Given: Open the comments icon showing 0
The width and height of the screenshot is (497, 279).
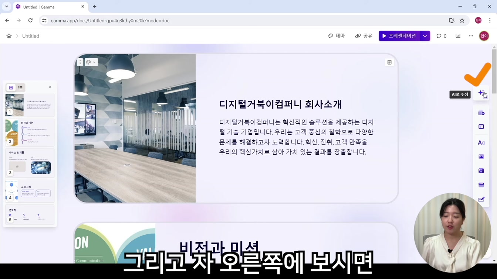Looking at the screenshot, I should pyautogui.click(x=442, y=36).
